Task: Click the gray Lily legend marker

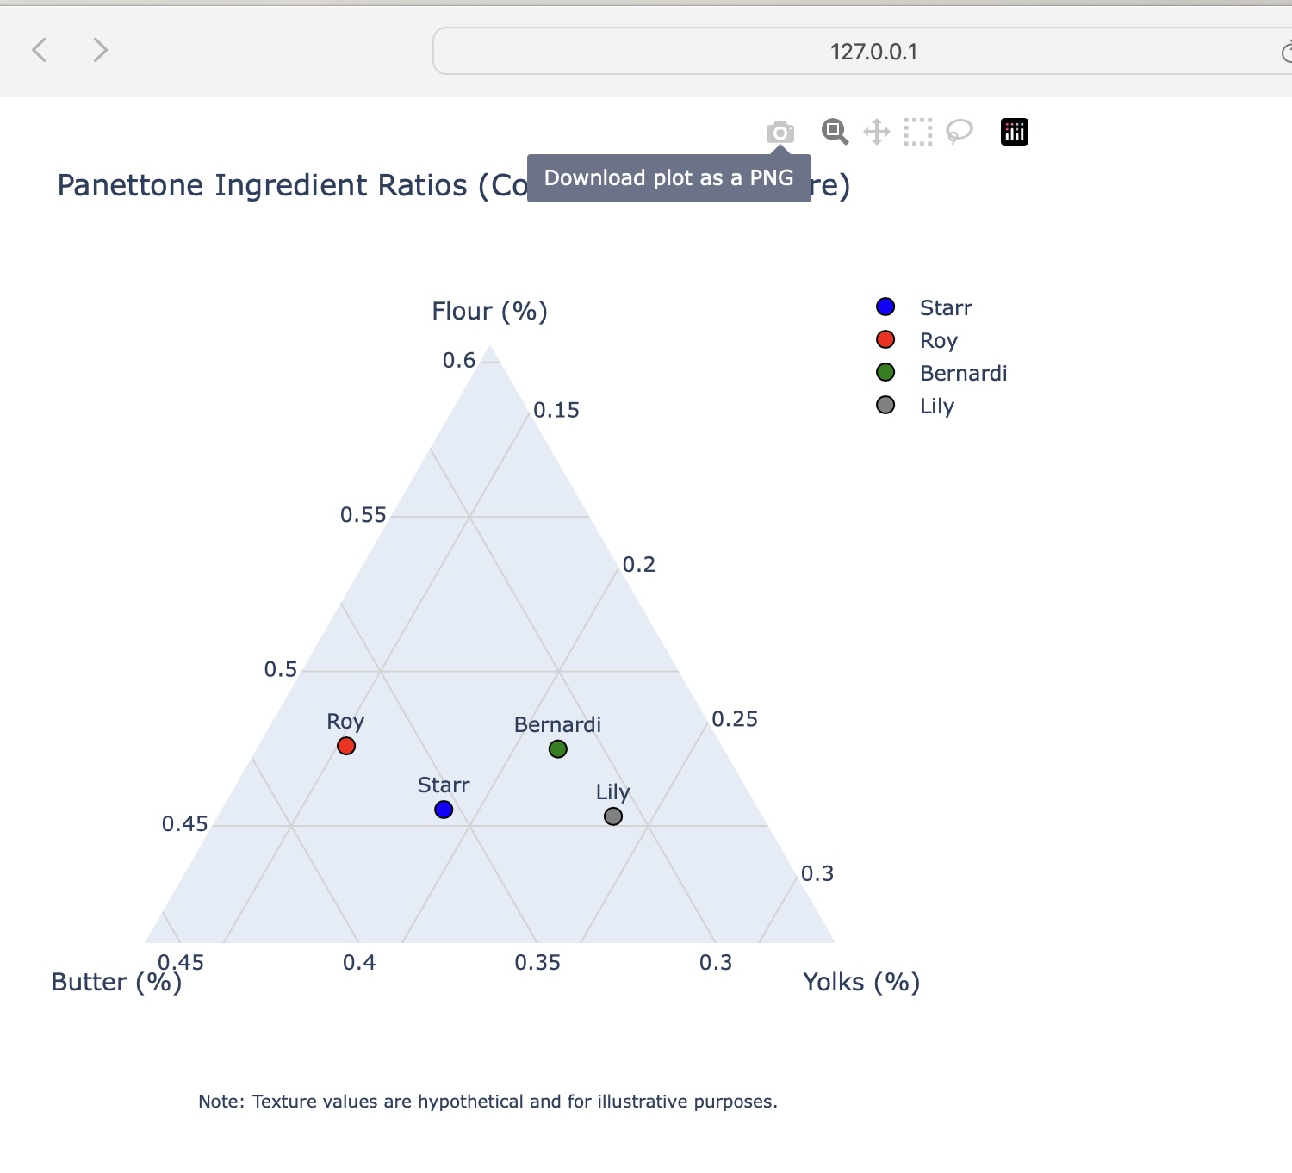Action: [x=885, y=405]
